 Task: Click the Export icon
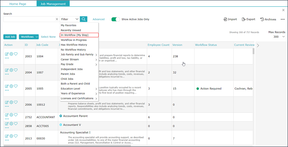[x=244, y=19]
